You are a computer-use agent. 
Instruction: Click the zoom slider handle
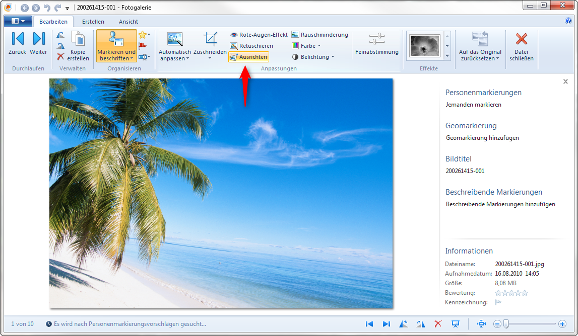coord(506,324)
